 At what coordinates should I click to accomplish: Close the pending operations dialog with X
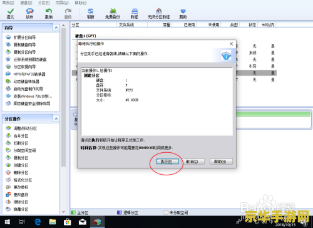point(231,44)
